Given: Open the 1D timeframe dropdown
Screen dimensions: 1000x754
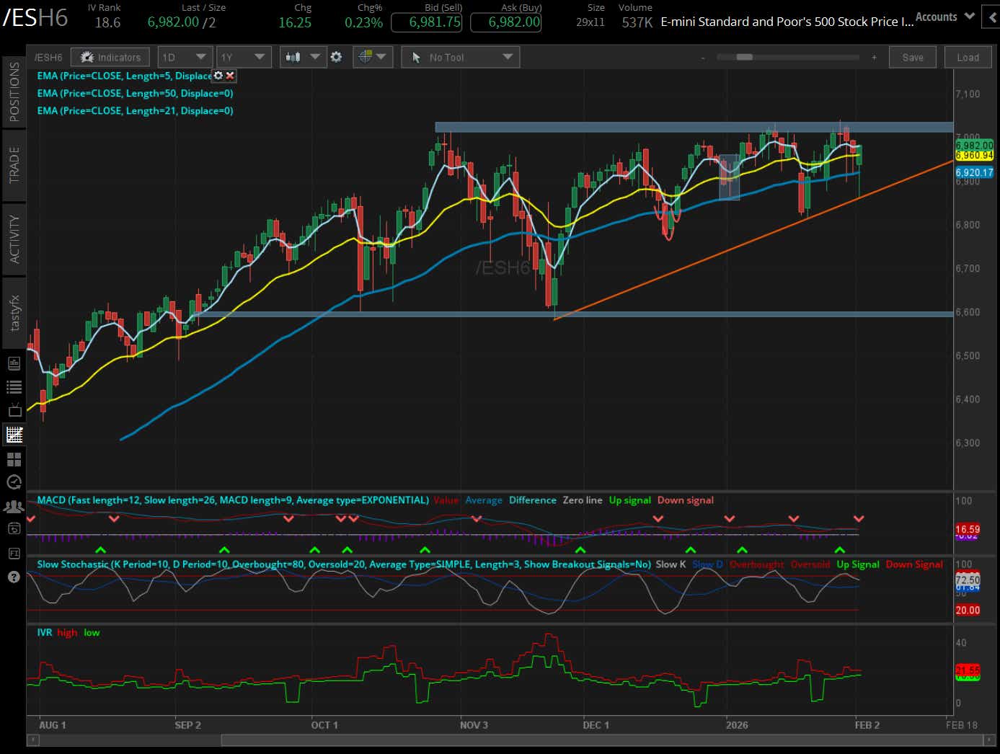Looking at the screenshot, I should pos(185,56).
